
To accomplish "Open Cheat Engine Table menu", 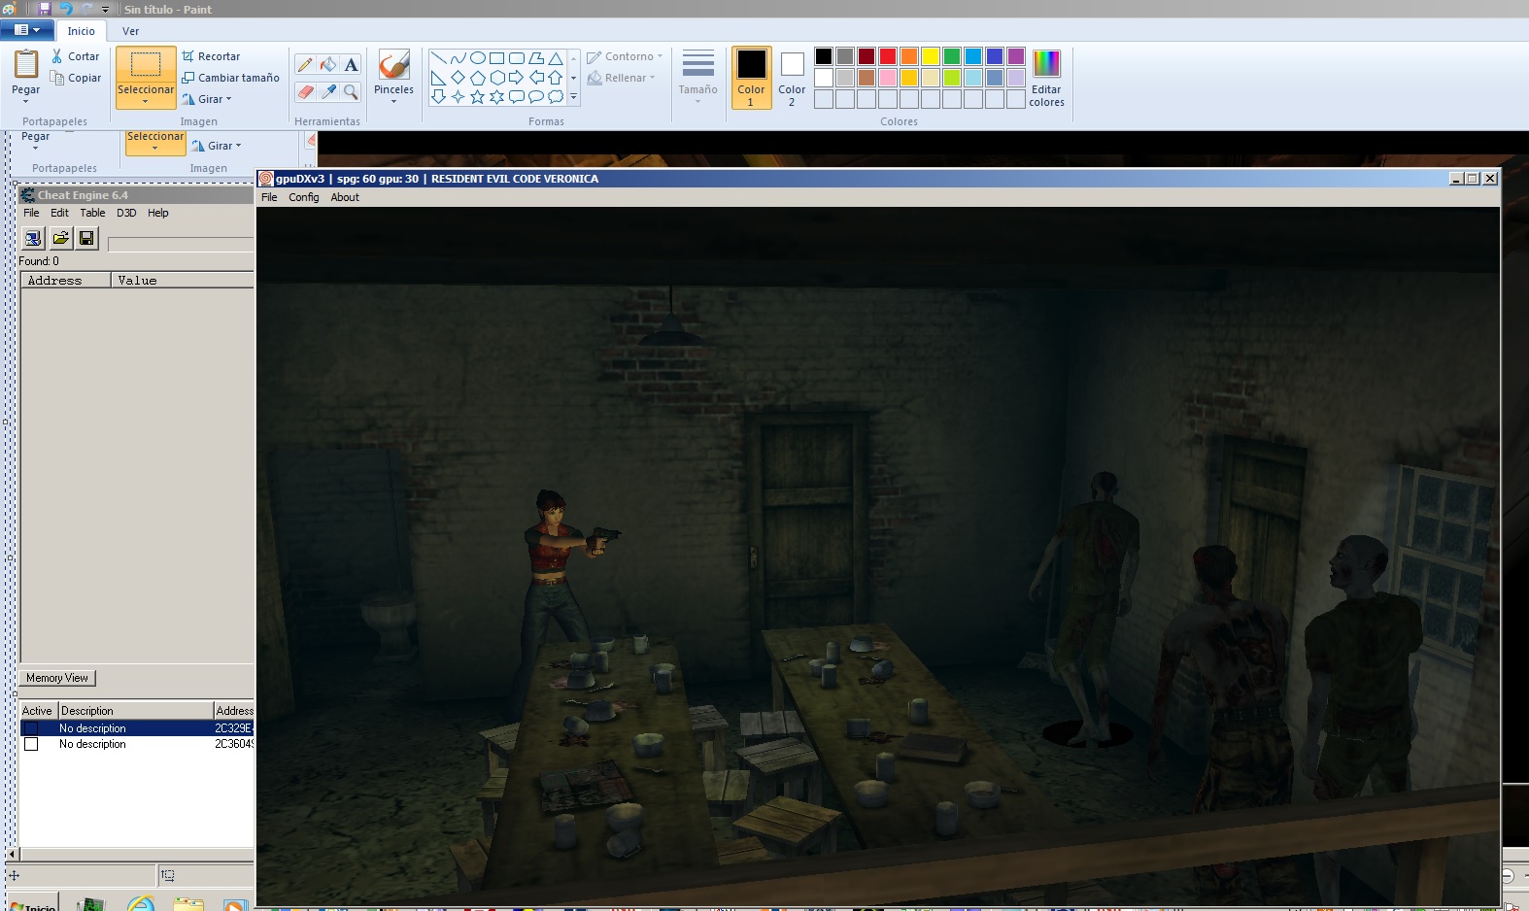I will (x=92, y=213).
